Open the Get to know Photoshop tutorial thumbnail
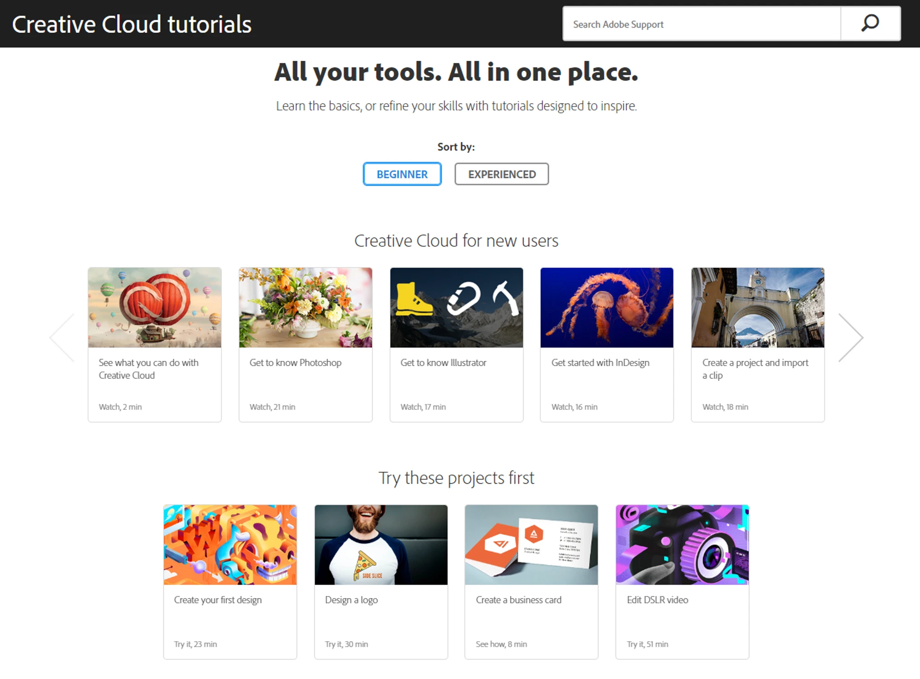920x679 pixels. [305, 308]
